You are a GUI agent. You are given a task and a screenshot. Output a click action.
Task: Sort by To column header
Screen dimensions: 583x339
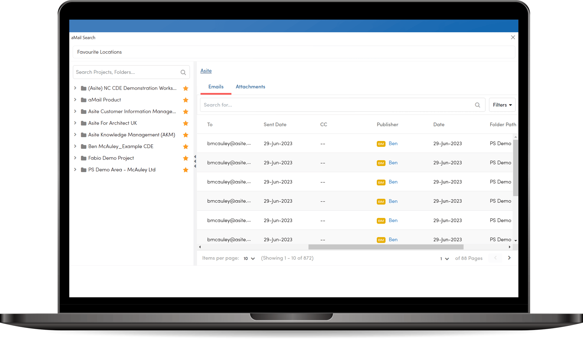[x=210, y=125]
